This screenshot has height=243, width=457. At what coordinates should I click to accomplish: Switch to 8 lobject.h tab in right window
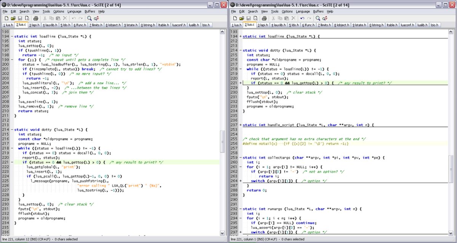[x=342, y=25]
